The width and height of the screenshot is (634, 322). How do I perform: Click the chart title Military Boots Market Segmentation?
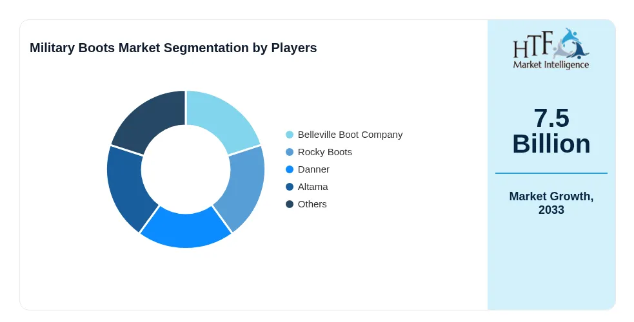(x=173, y=48)
